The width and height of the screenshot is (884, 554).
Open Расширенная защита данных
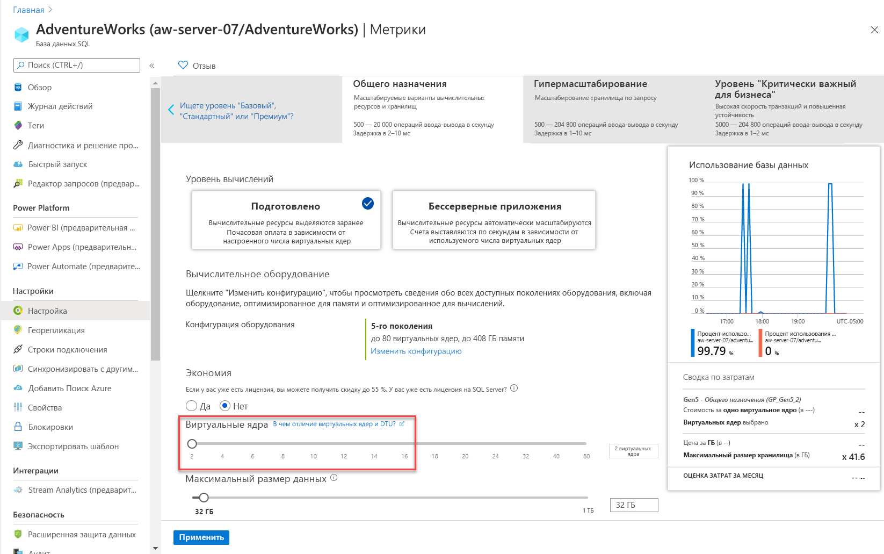pos(75,535)
